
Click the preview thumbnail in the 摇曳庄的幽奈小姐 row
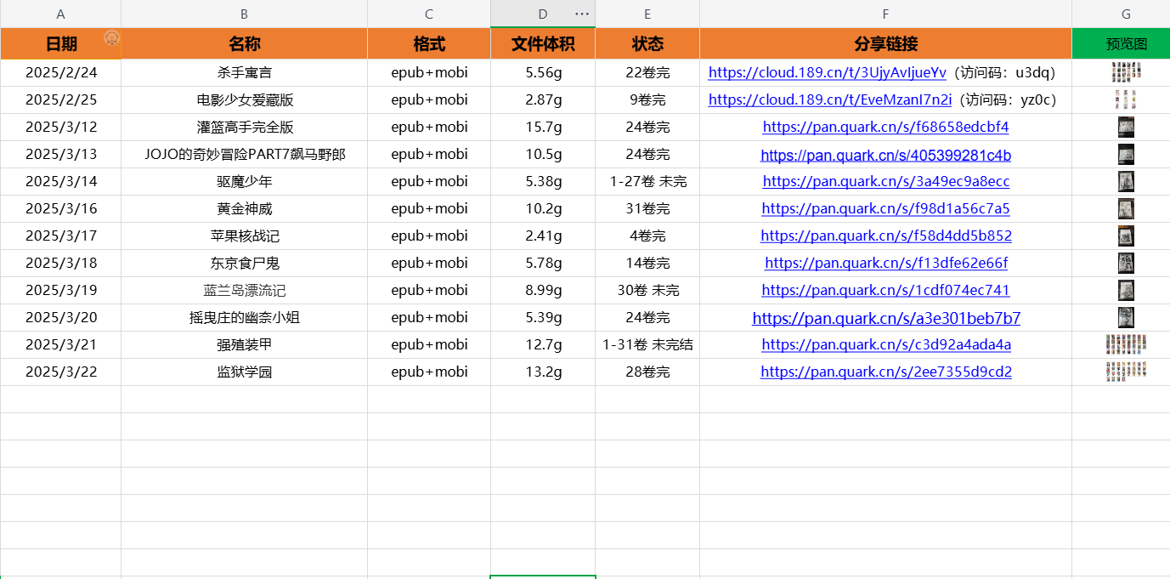pyautogui.click(x=1126, y=318)
